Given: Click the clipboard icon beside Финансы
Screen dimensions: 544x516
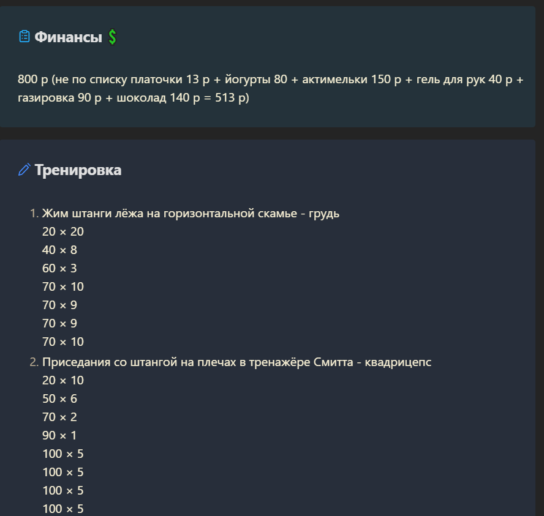Looking at the screenshot, I should tap(25, 36).
